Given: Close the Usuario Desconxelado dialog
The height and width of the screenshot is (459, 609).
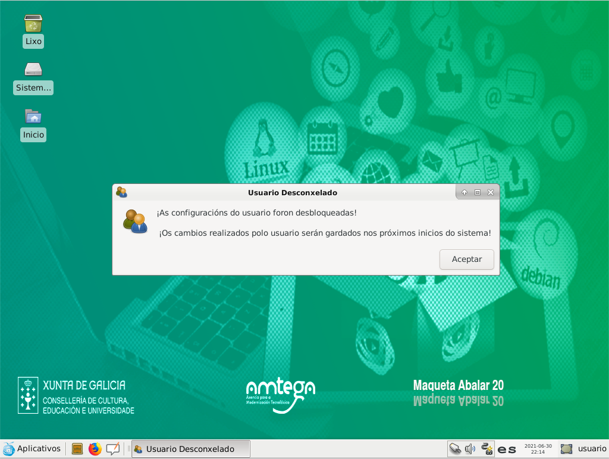Looking at the screenshot, I should [491, 192].
